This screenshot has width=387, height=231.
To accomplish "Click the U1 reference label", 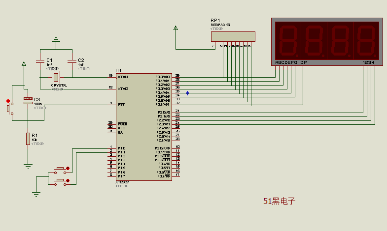I will pyautogui.click(x=118, y=71).
